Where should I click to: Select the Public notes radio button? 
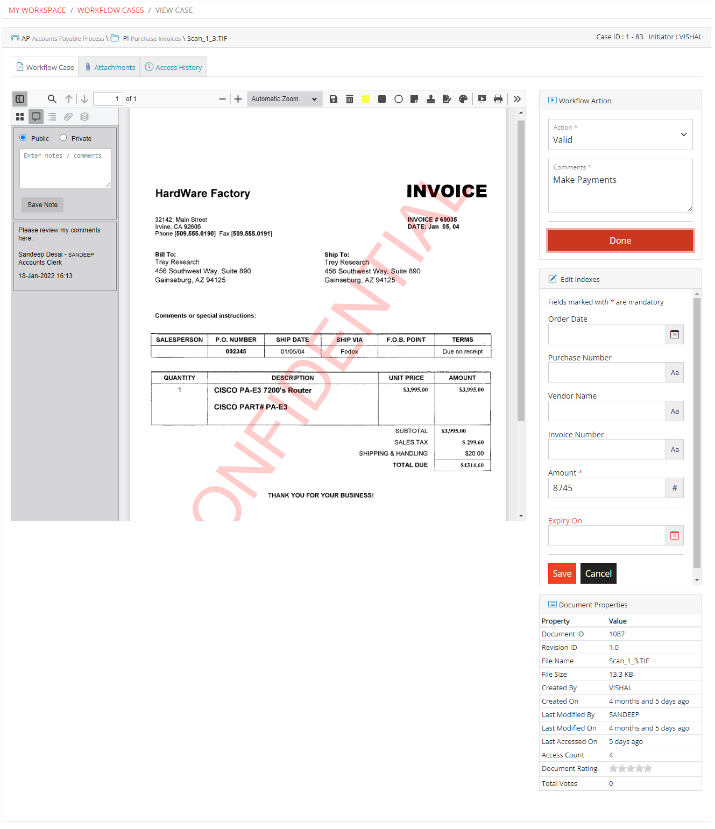tap(23, 137)
